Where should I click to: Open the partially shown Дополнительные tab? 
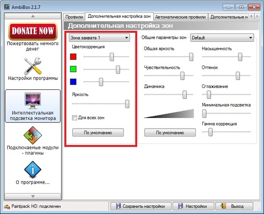(x=228, y=17)
